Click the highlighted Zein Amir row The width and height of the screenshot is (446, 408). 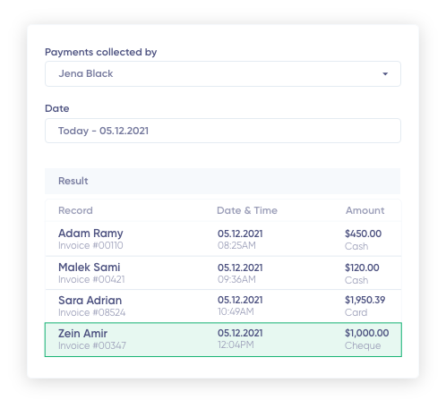point(223,339)
